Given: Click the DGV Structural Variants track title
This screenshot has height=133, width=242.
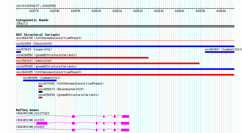Looking at the screenshot, I should click(x=38, y=35).
